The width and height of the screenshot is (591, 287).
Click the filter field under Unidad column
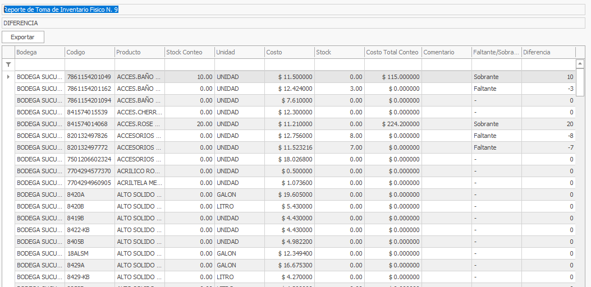click(x=239, y=65)
